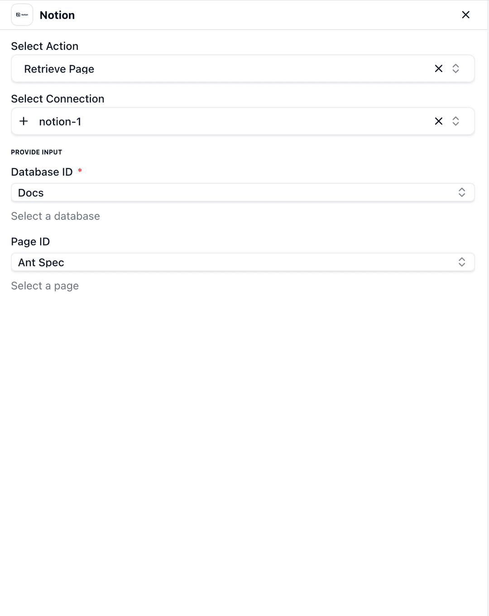
Task: Open the Database ID dropdown
Action: pyautogui.click(x=226, y=192)
